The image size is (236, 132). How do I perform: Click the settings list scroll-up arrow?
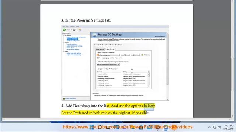pyautogui.click(x=149, y=71)
